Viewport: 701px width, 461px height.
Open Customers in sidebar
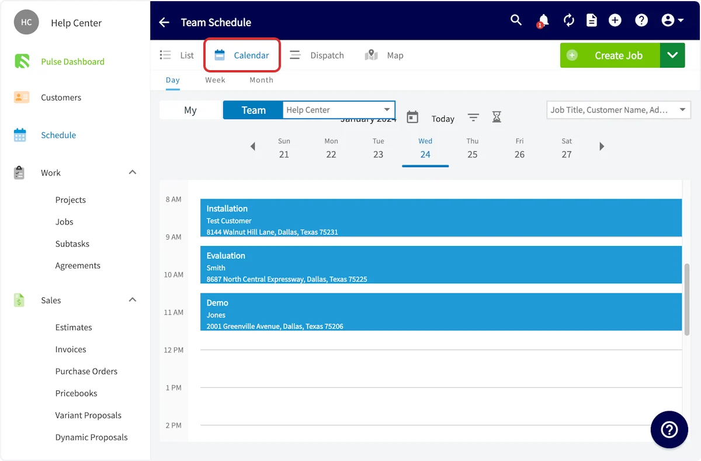tap(61, 98)
